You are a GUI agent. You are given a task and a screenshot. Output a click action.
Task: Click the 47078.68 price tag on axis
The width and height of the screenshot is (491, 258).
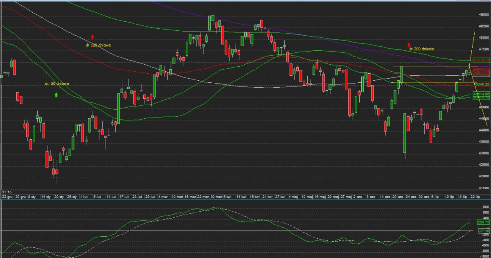(x=481, y=60)
